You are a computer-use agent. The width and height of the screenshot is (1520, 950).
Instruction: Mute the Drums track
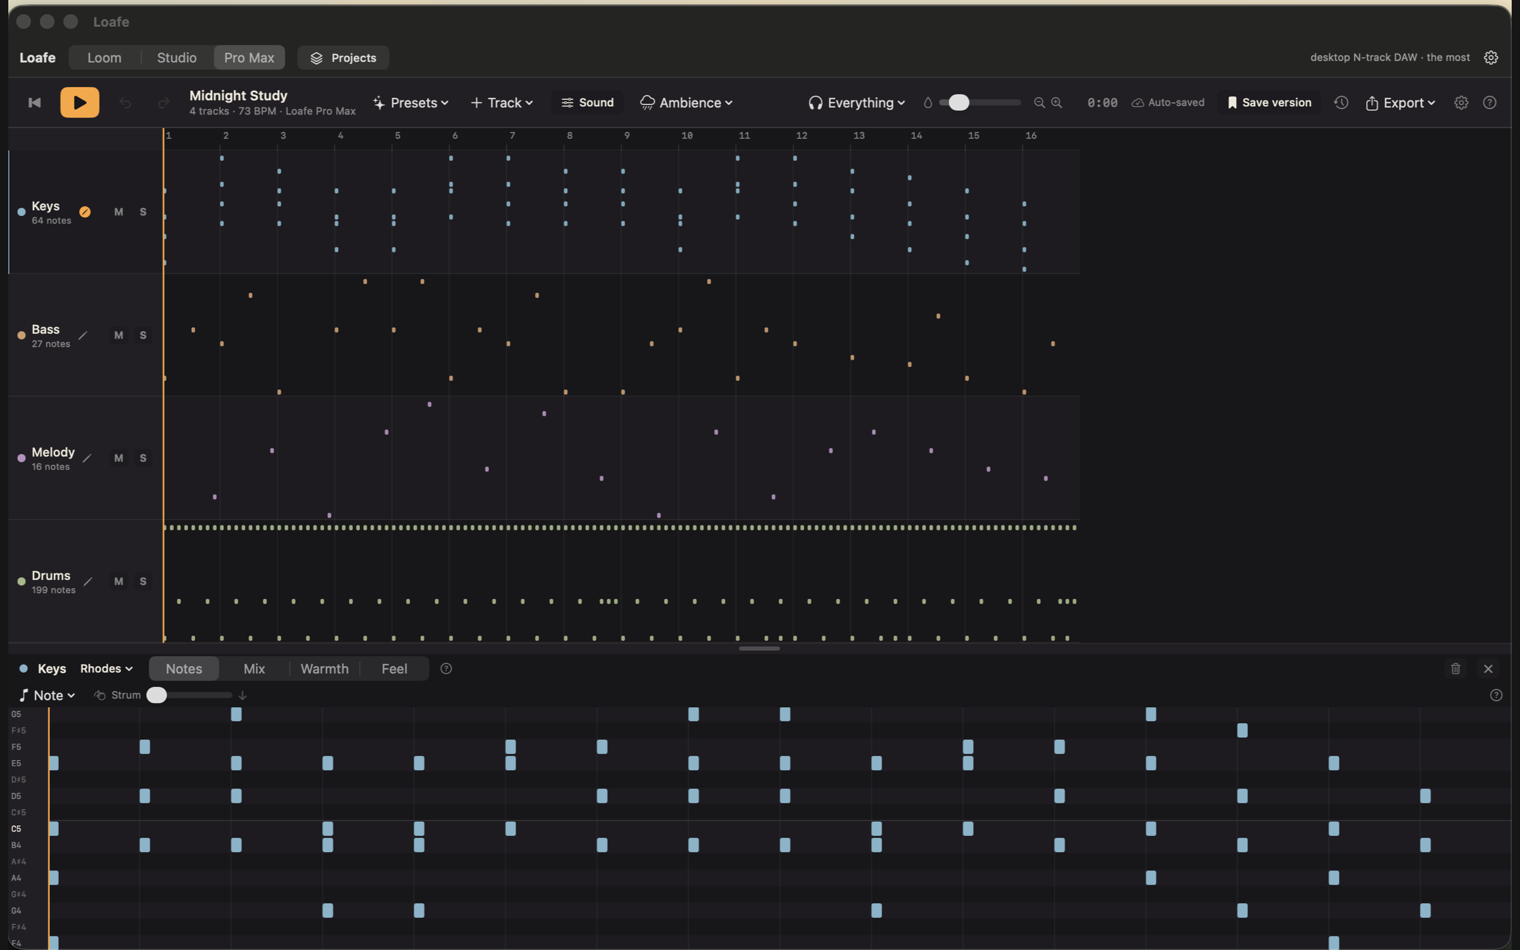tap(119, 581)
